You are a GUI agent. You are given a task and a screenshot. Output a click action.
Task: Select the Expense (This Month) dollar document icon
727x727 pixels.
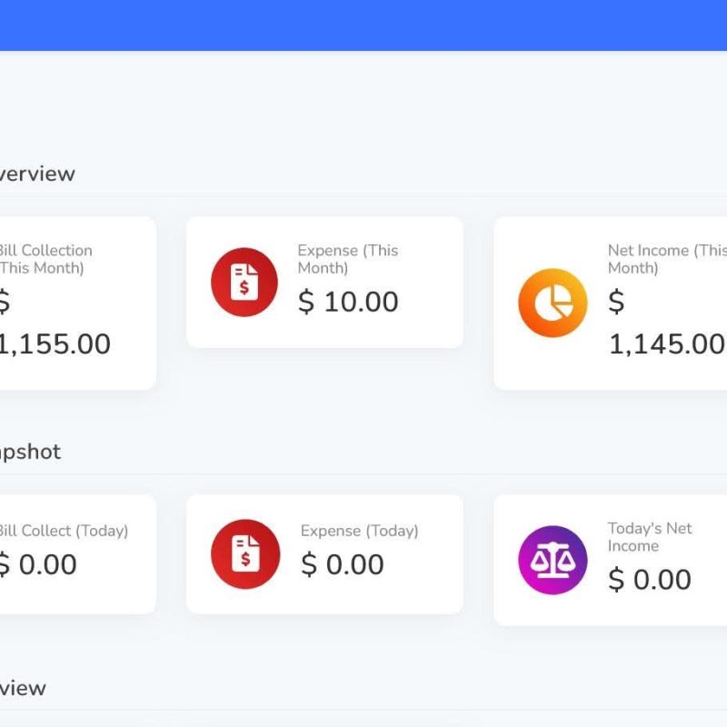click(244, 282)
